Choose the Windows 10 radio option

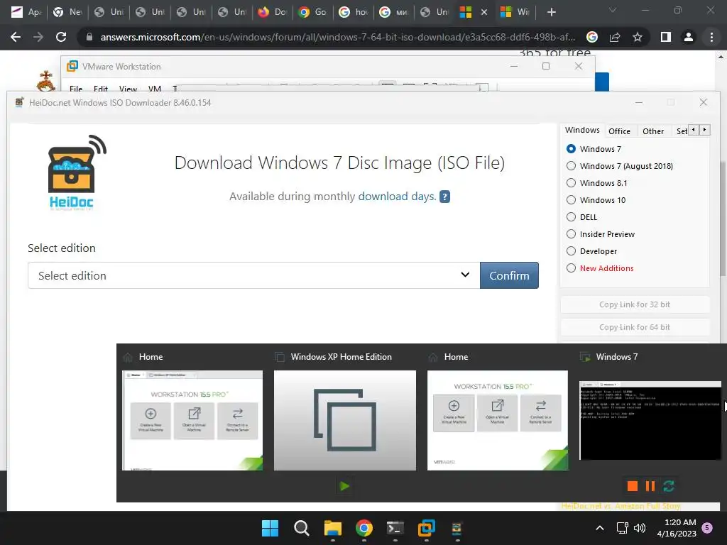click(x=572, y=199)
